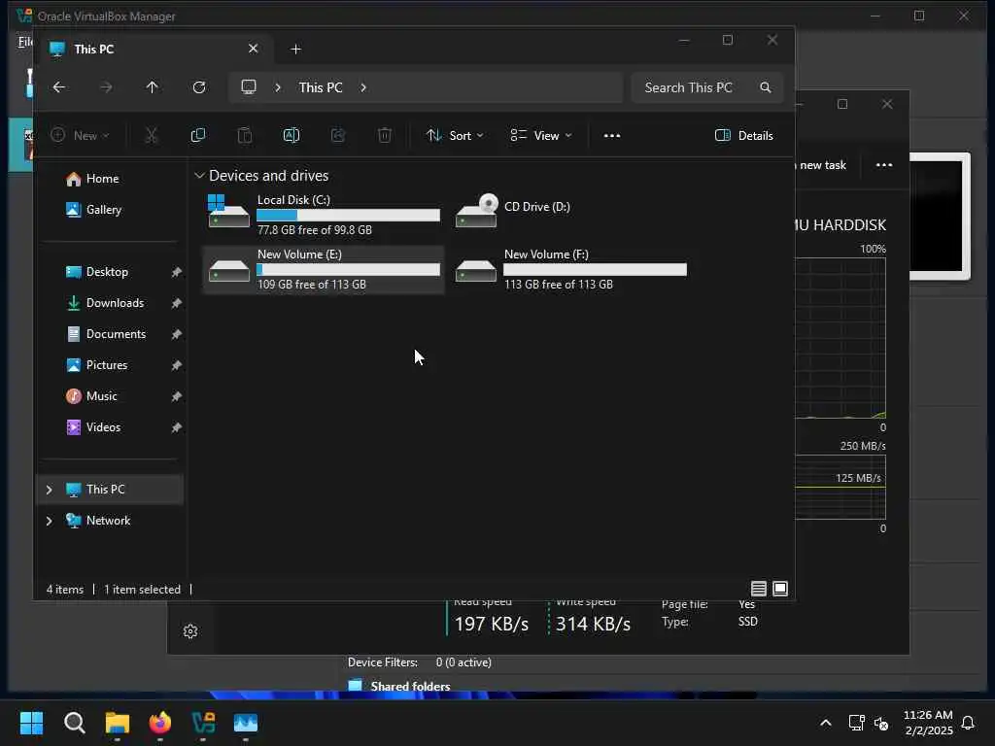Open the View dropdown

[541, 135]
